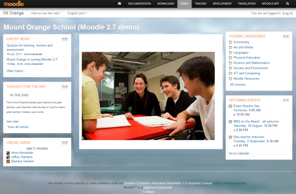Open the Exam Results Day event
Viewport: 296px width, 194px height.
click(x=247, y=106)
